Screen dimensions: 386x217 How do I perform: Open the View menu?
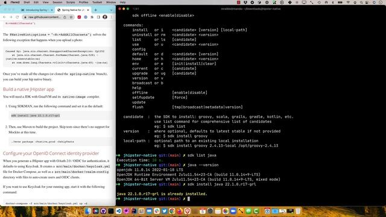(x=46, y=2)
